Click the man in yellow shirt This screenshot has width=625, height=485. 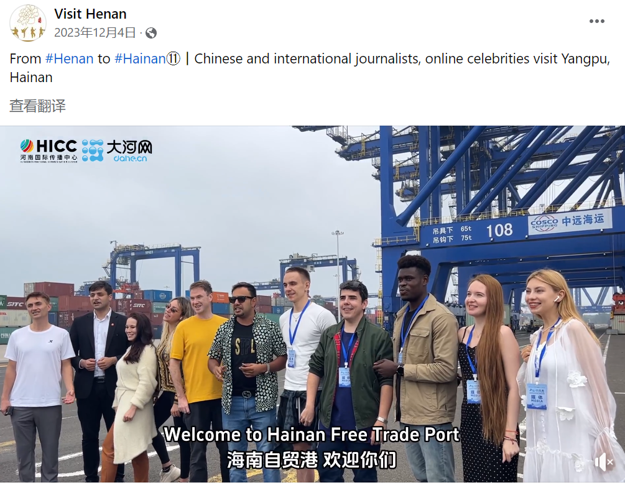(x=198, y=379)
